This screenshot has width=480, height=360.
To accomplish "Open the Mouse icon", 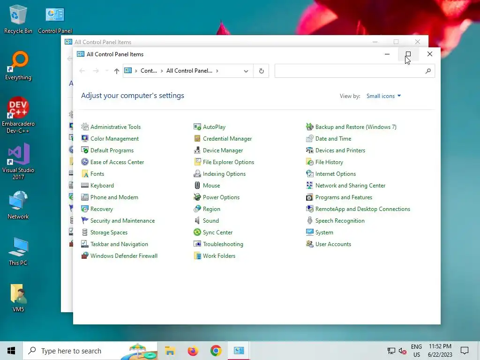I will pyautogui.click(x=197, y=185).
